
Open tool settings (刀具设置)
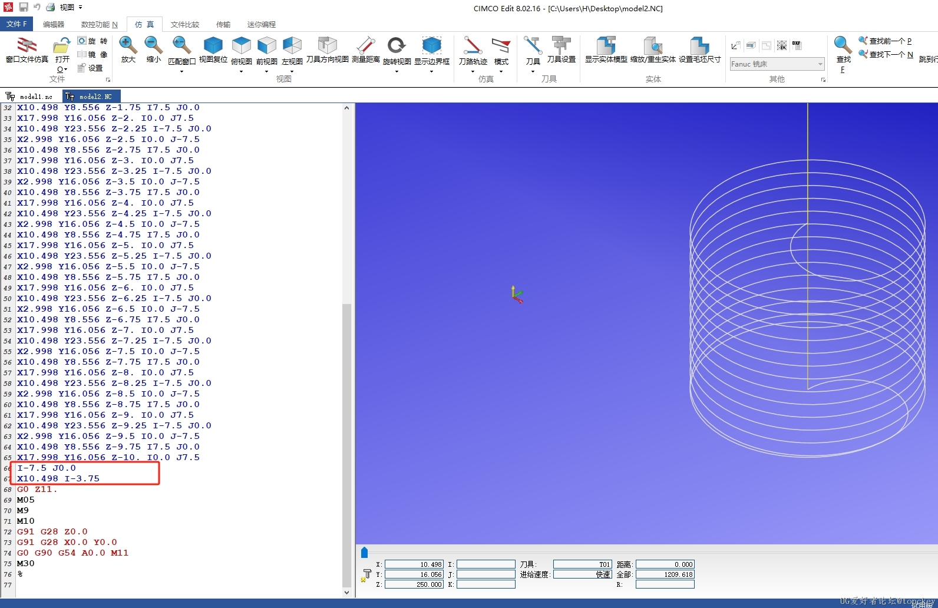click(561, 49)
